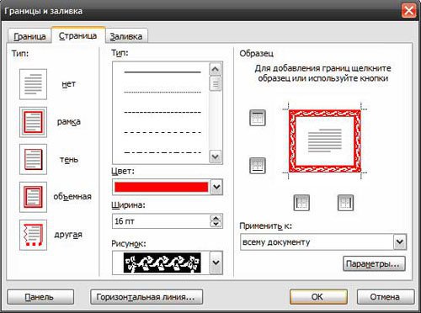421x313 pixels.
Task: Select the long-dashed line style
Action: click(163, 132)
